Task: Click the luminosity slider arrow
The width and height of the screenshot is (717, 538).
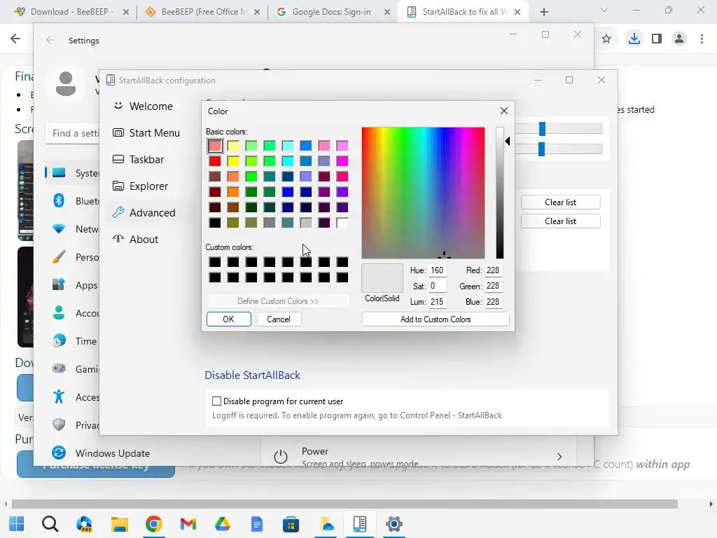Action: point(508,142)
